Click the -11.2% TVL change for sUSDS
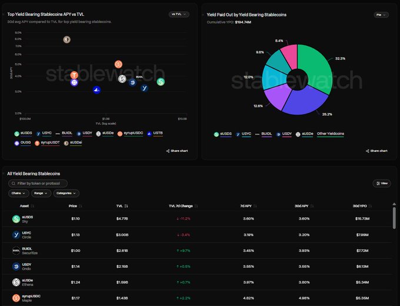 [x=184, y=219]
